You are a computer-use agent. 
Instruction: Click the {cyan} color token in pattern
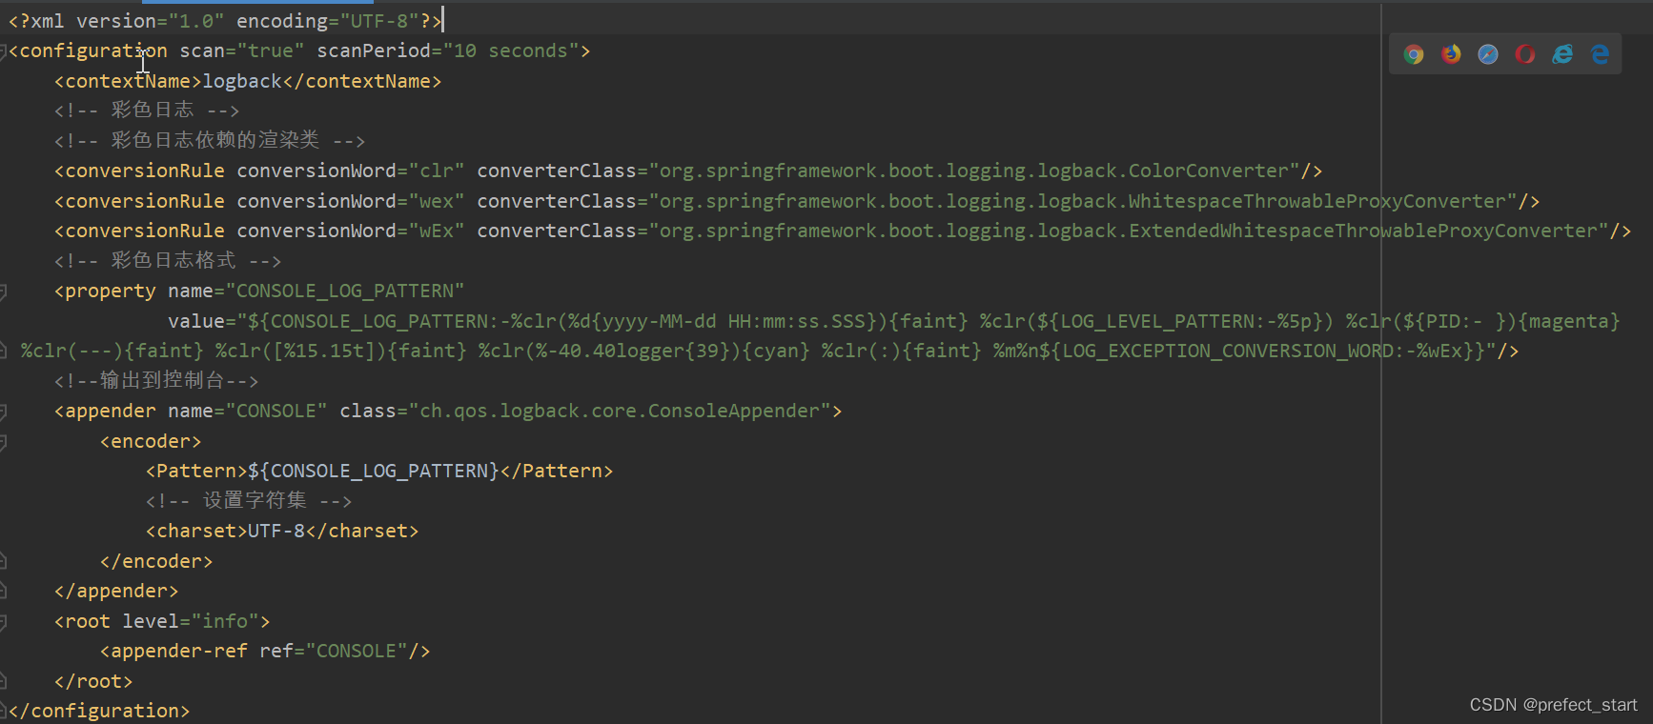(776, 351)
